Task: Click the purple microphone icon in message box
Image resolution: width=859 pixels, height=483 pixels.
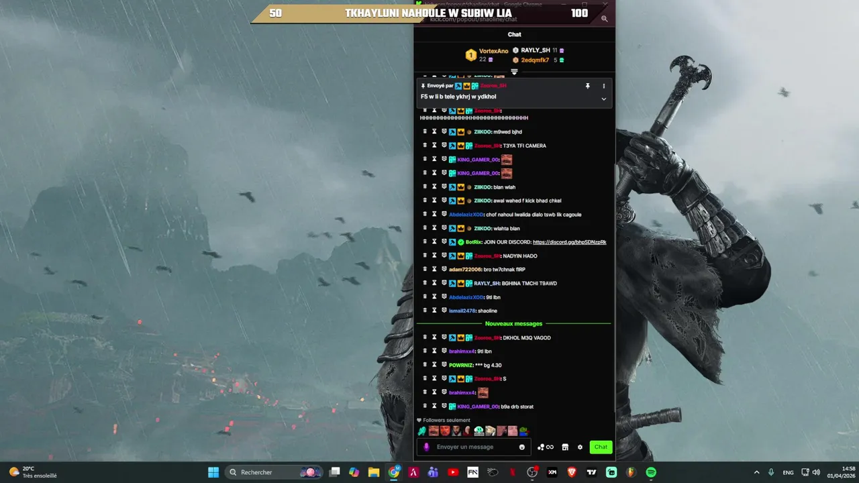Action: (x=426, y=447)
